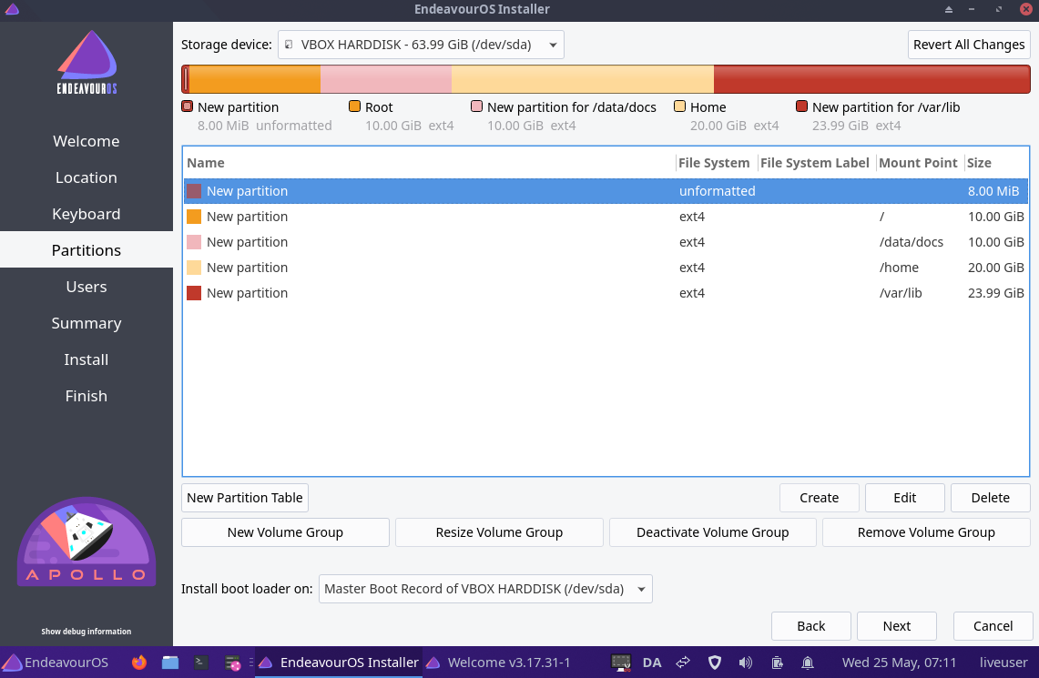Click the shade window arrow in titlebar

[x=948, y=9]
